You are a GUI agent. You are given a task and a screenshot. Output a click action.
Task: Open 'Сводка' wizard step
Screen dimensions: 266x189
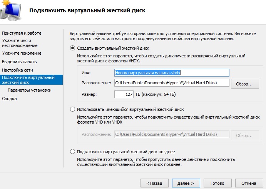(x=9, y=99)
